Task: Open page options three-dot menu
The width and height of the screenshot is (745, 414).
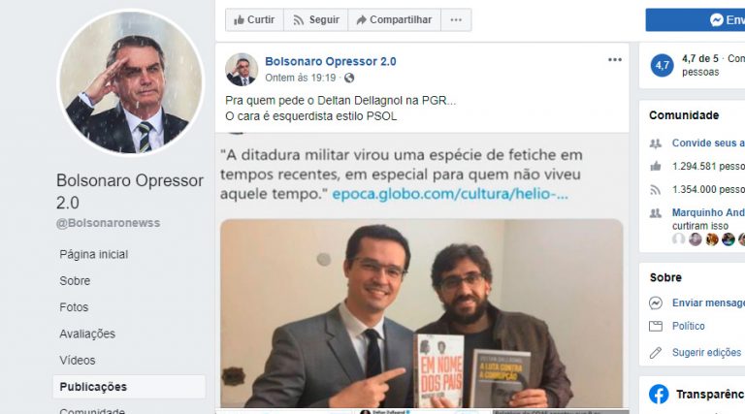Action: [x=456, y=20]
